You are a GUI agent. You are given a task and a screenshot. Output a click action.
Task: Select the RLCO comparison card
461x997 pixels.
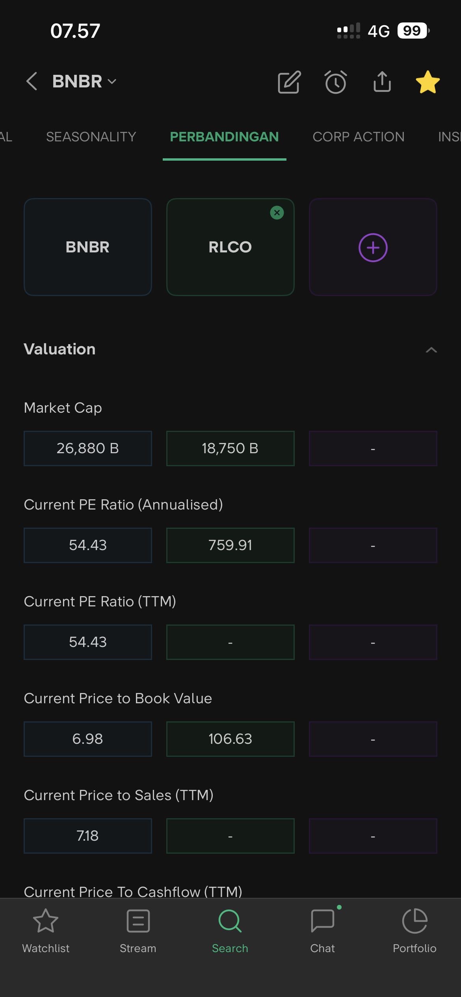click(x=230, y=247)
